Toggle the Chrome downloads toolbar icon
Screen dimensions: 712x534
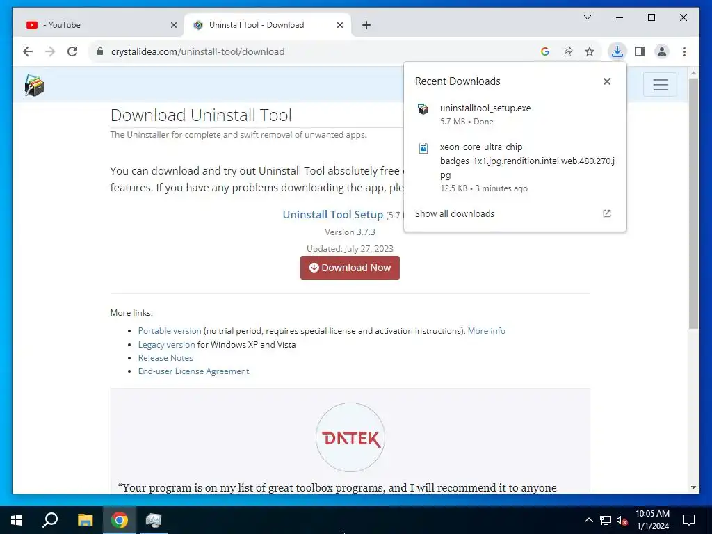click(x=617, y=51)
